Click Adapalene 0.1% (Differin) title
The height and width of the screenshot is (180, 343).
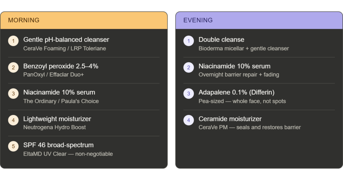(x=236, y=93)
